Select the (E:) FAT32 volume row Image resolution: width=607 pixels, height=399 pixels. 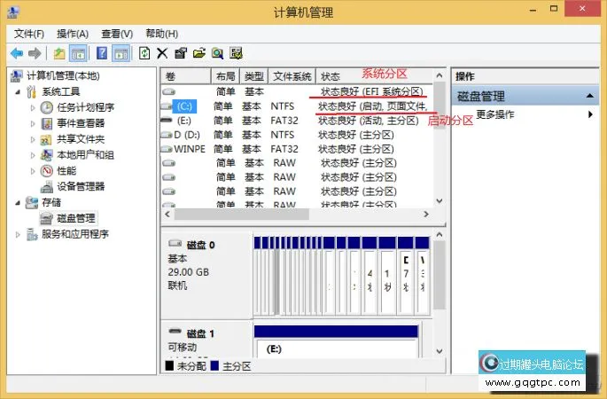(x=297, y=121)
